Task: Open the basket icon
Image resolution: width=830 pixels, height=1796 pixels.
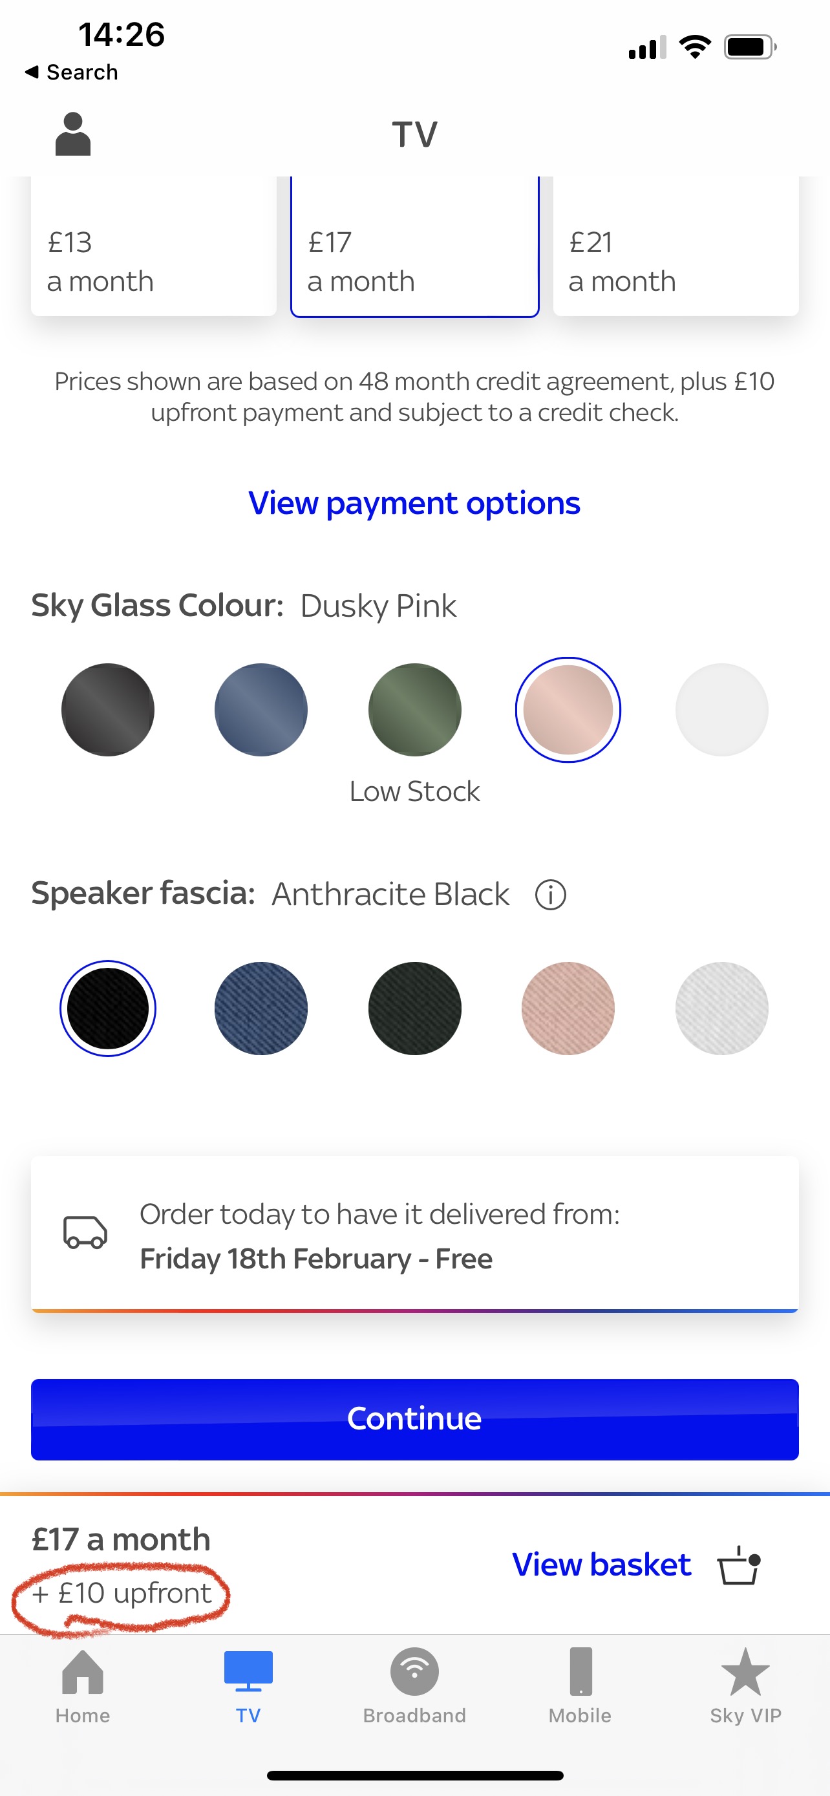Action: coord(739,1565)
